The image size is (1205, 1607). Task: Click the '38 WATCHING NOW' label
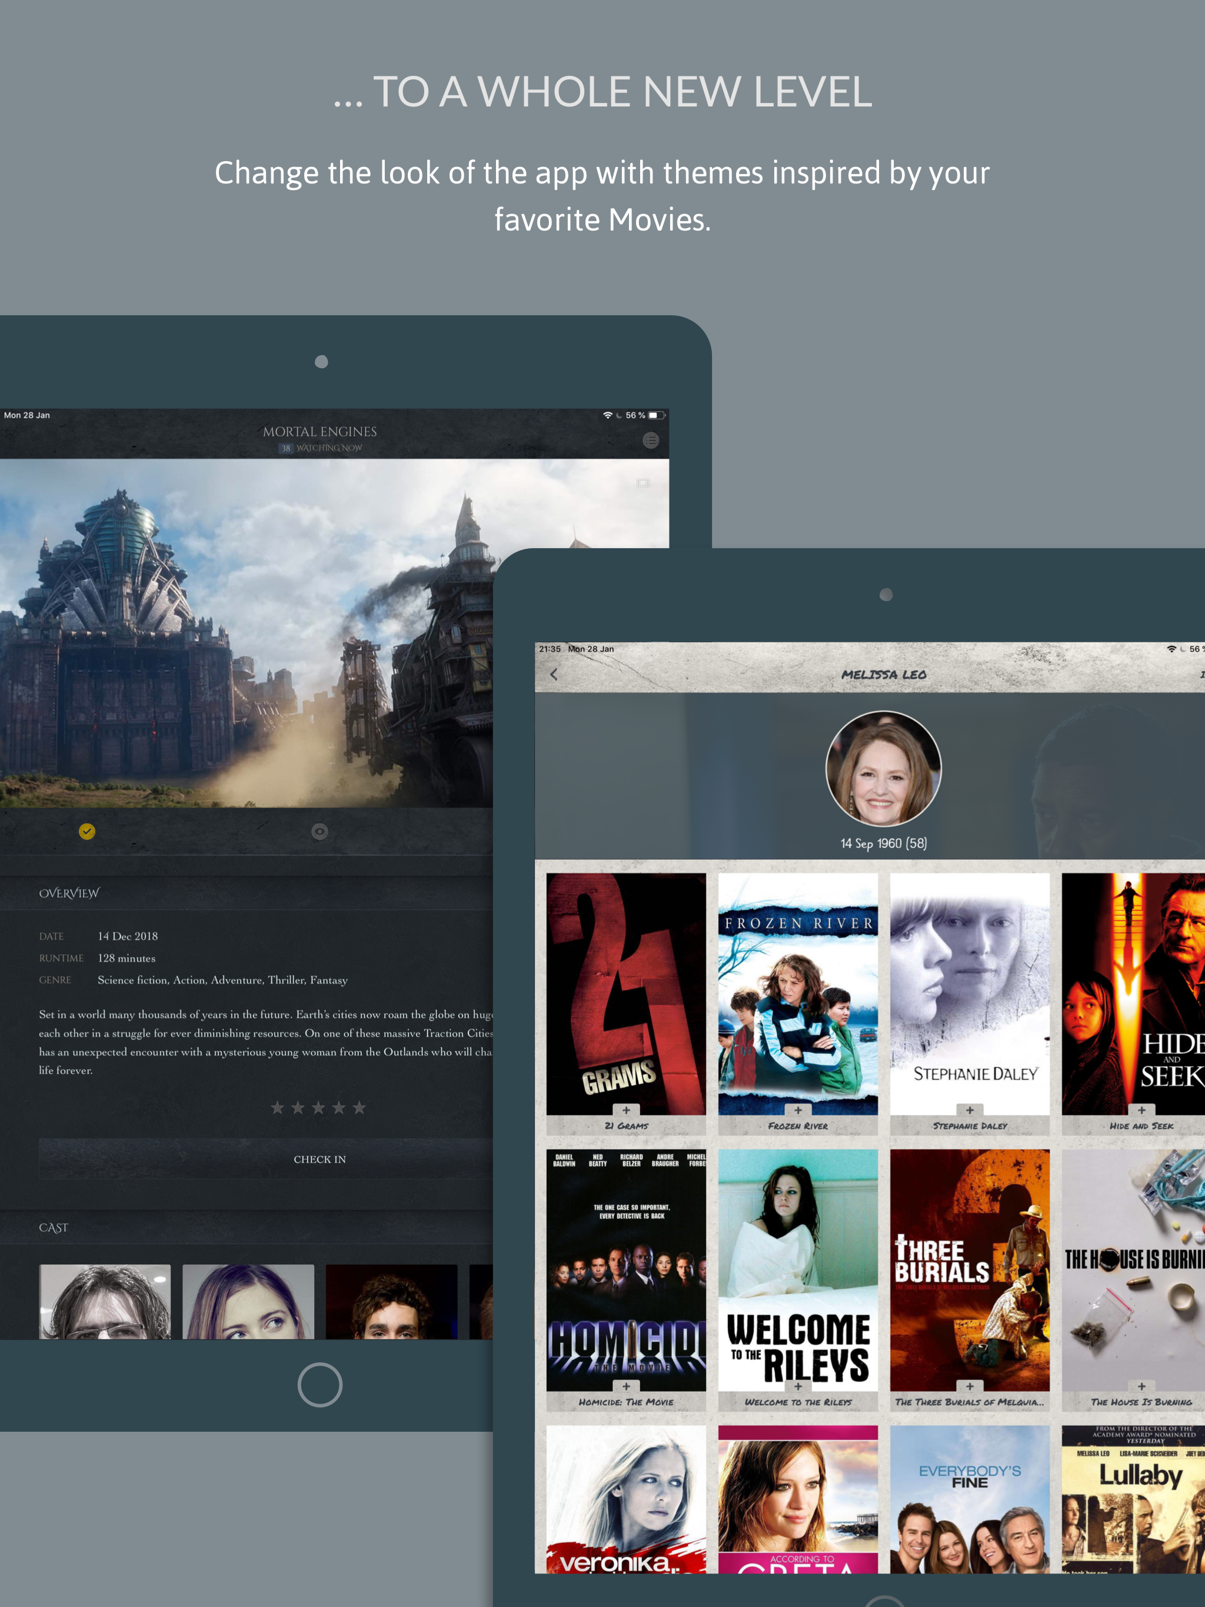click(321, 448)
